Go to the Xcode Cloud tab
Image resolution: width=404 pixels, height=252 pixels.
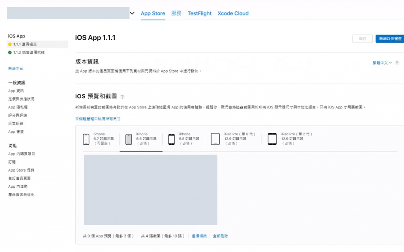coord(233,13)
